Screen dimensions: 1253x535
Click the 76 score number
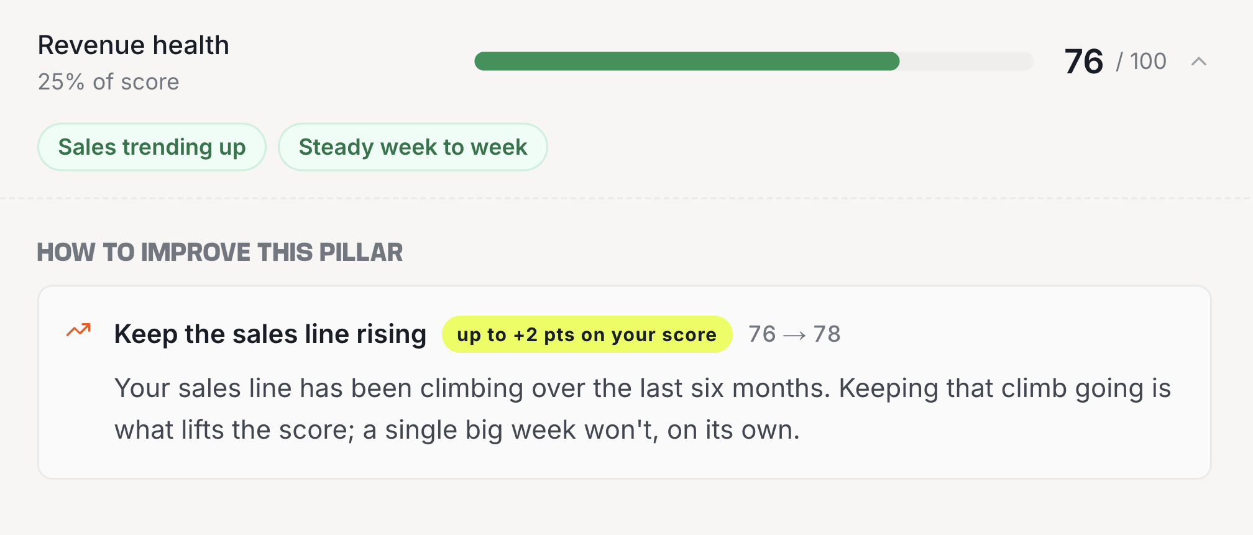coord(1084,62)
